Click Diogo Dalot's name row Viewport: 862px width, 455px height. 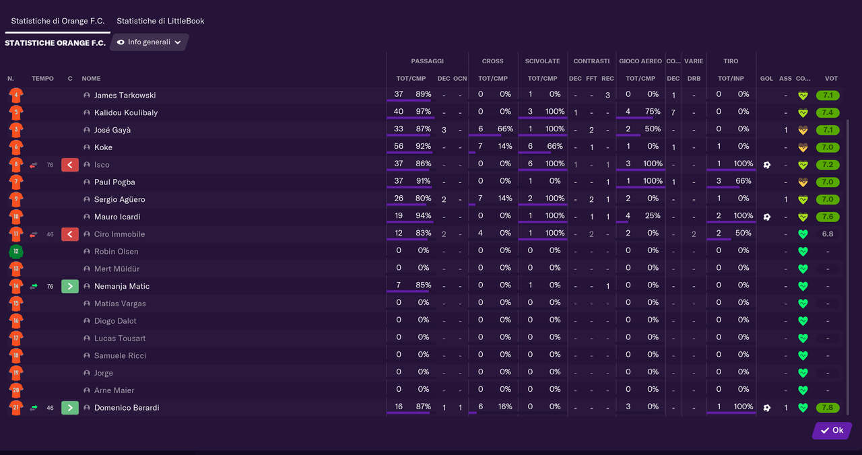[115, 321]
